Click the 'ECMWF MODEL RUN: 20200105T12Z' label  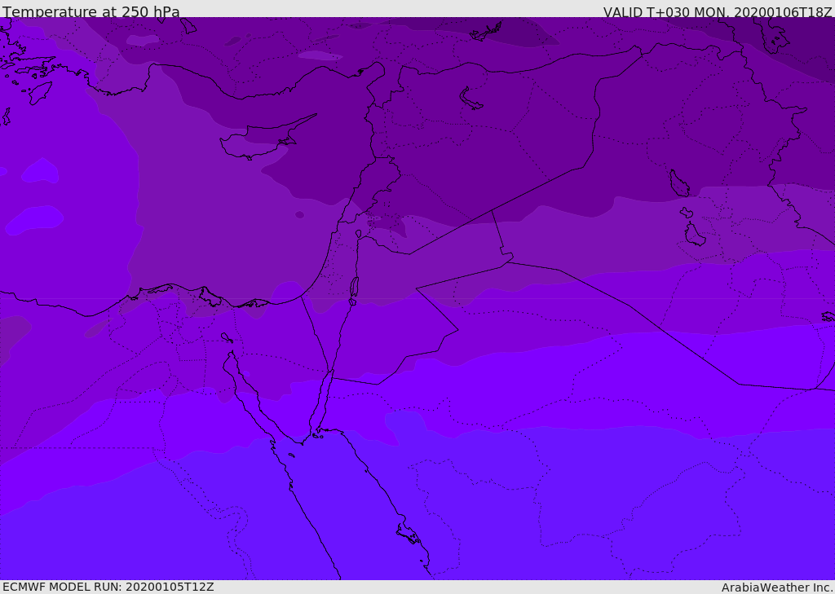pyautogui.click(x=108, y=587)
